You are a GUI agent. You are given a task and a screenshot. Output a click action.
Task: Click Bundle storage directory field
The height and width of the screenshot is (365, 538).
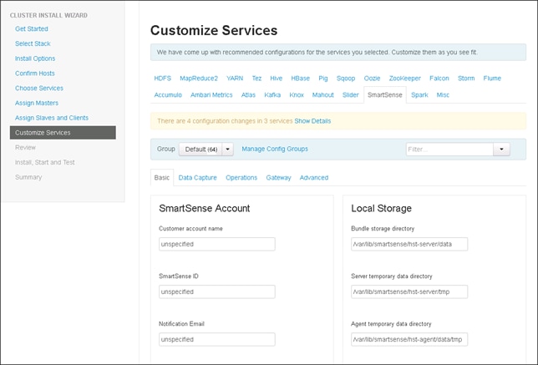pos(409,244)
